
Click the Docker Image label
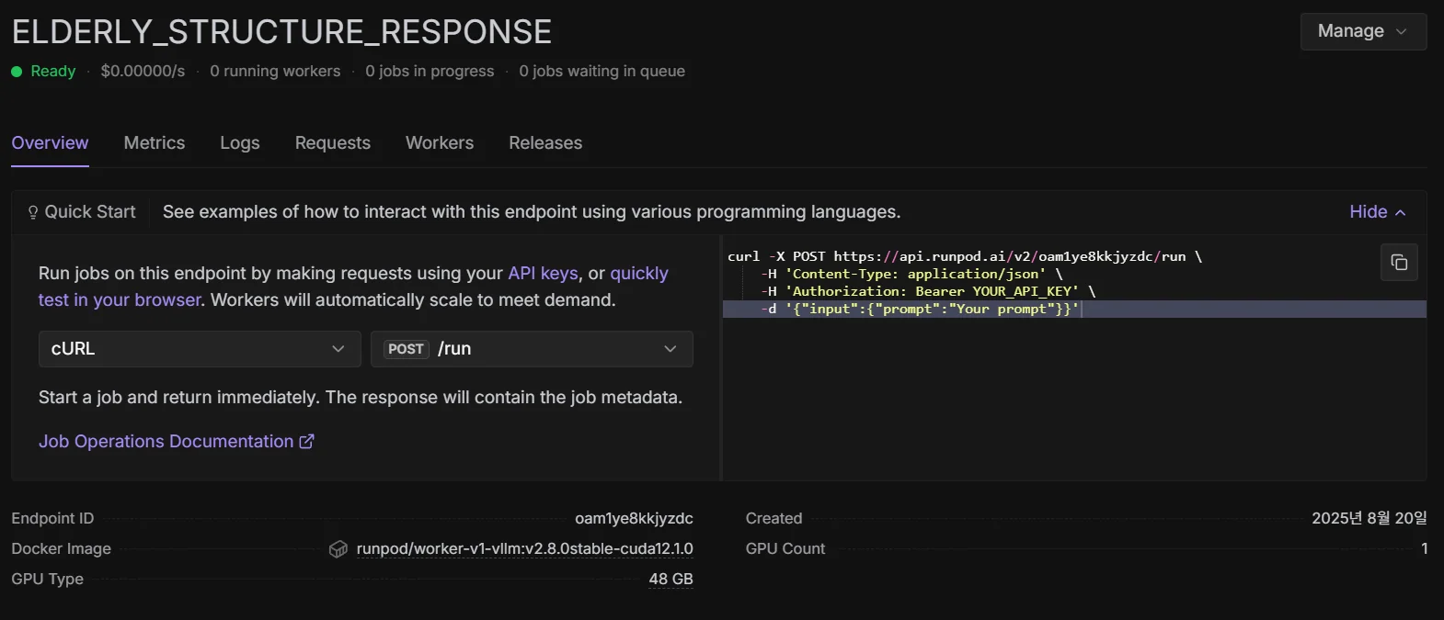61,549
